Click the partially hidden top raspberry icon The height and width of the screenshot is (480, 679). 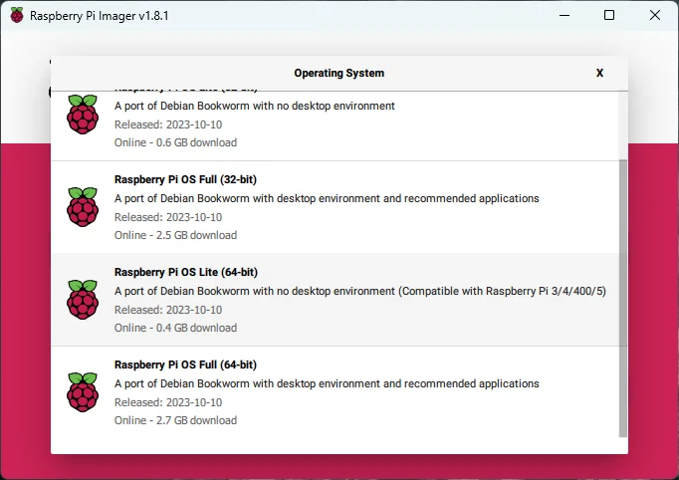(83, 116)
